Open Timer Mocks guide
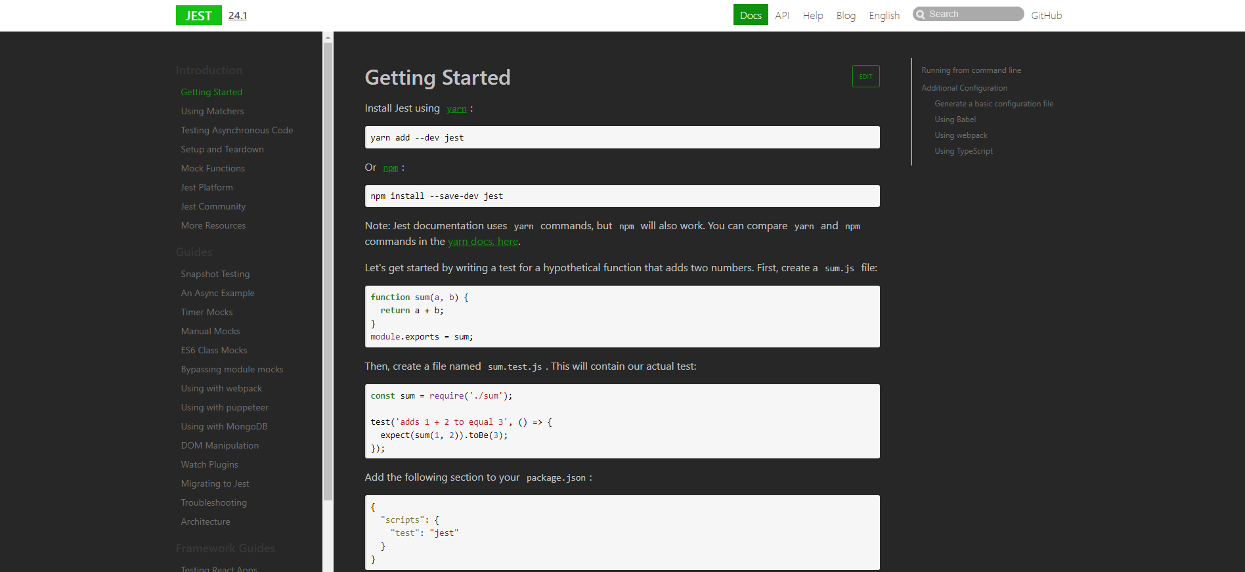This screenshot has width=1245, height=572. click(207, 312)
